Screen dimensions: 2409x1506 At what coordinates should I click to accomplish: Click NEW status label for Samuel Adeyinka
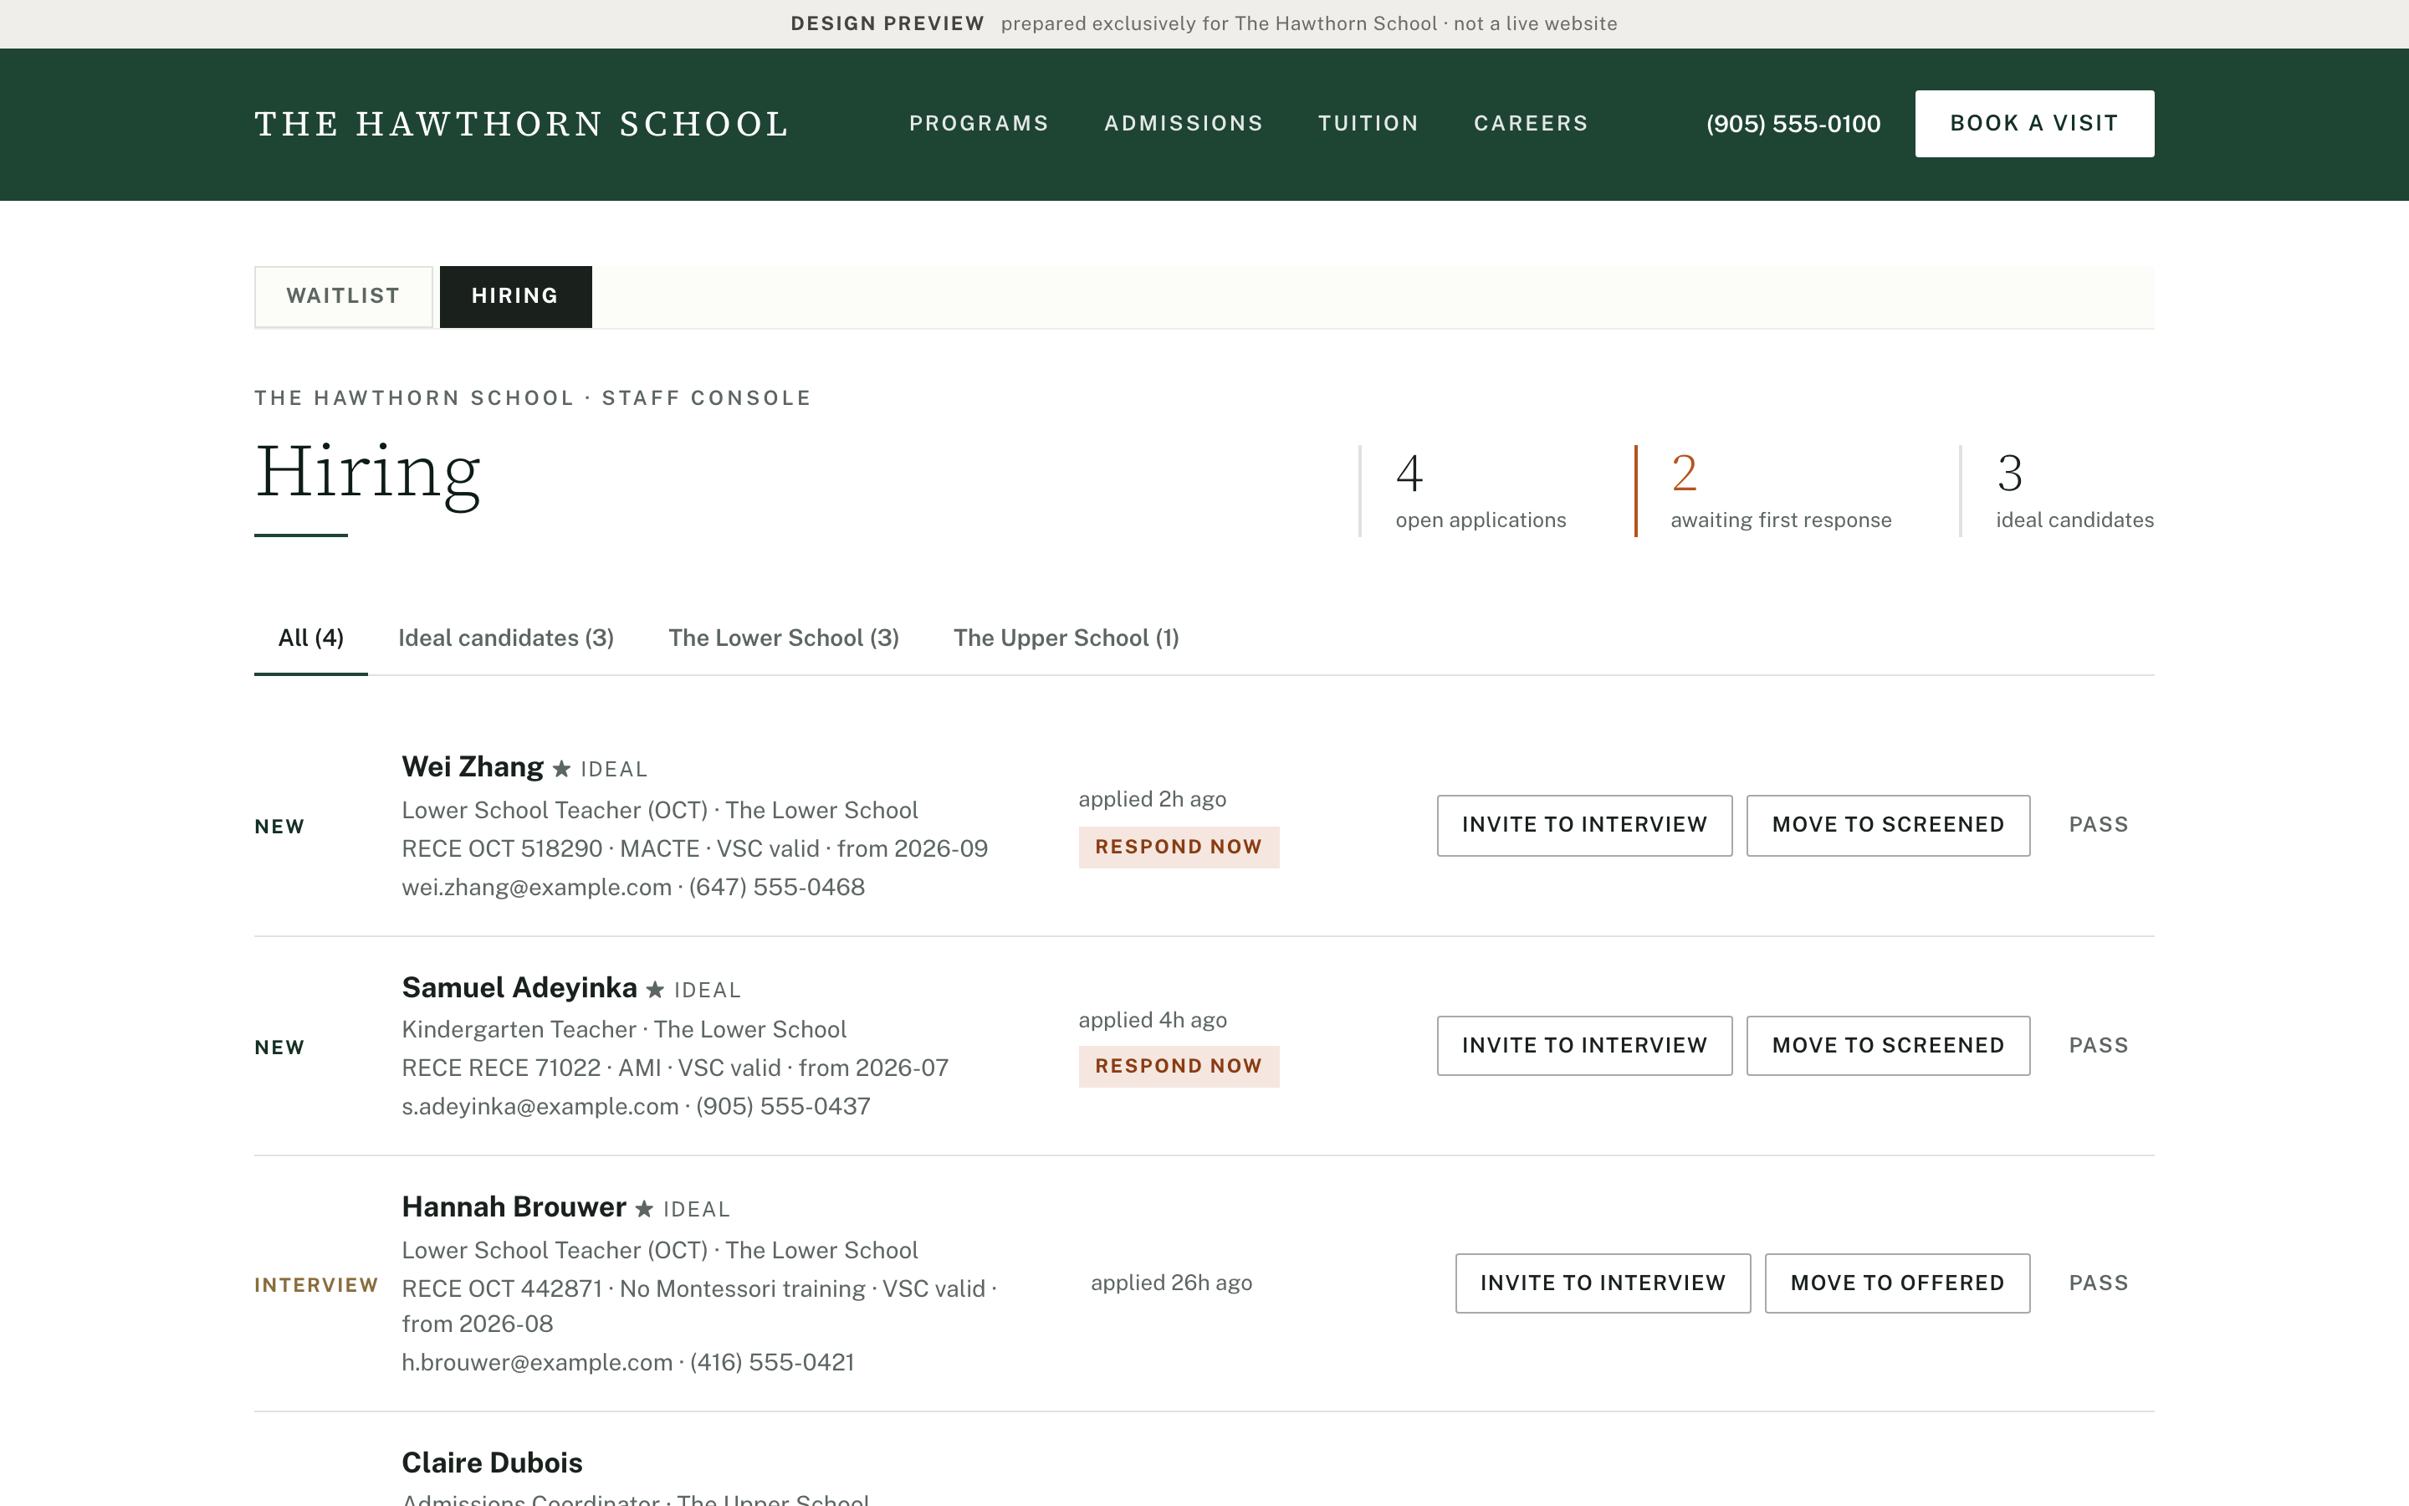pyautogui.click(x=279, y=1048)
